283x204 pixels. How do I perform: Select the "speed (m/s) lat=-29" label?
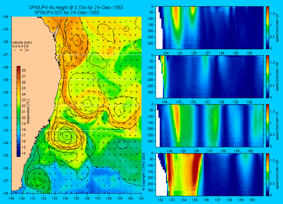(278, 77)
